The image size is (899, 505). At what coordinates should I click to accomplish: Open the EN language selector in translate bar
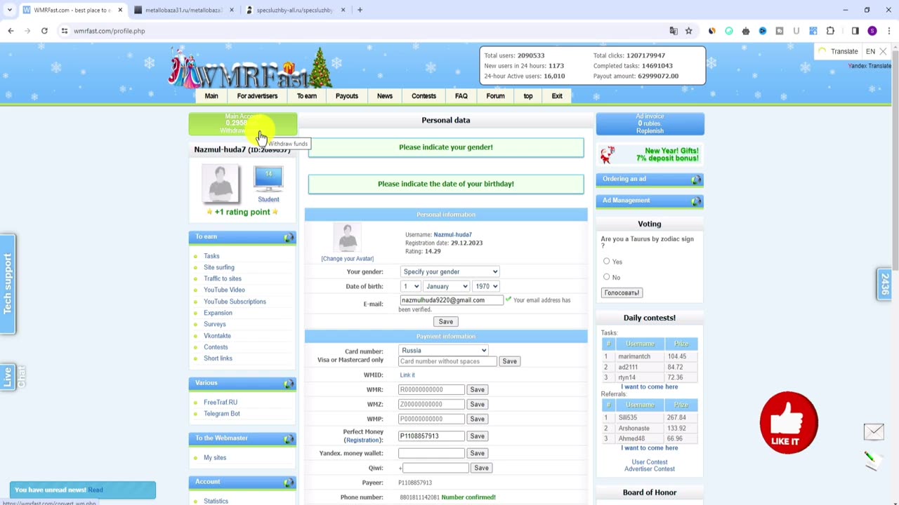870,51
